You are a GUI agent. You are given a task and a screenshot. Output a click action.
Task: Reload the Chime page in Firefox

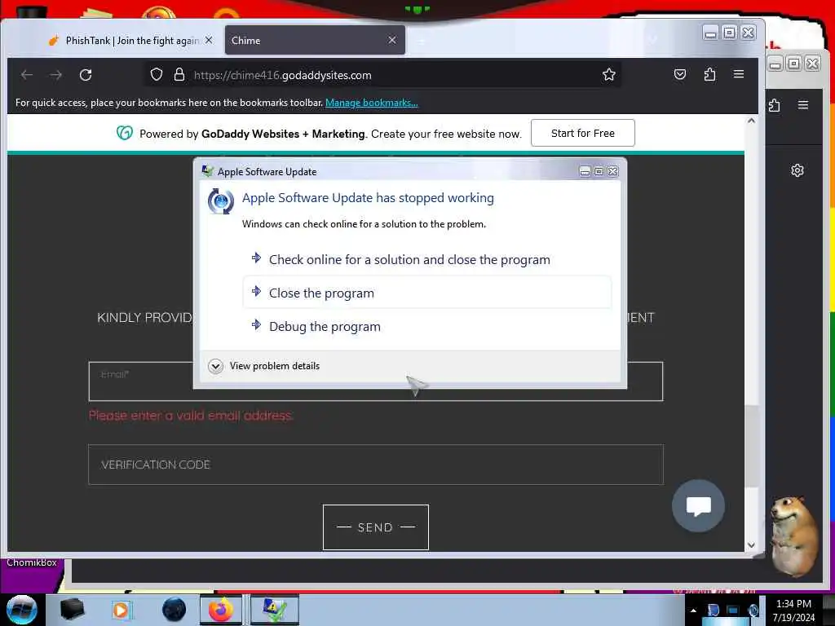(86, 75)
